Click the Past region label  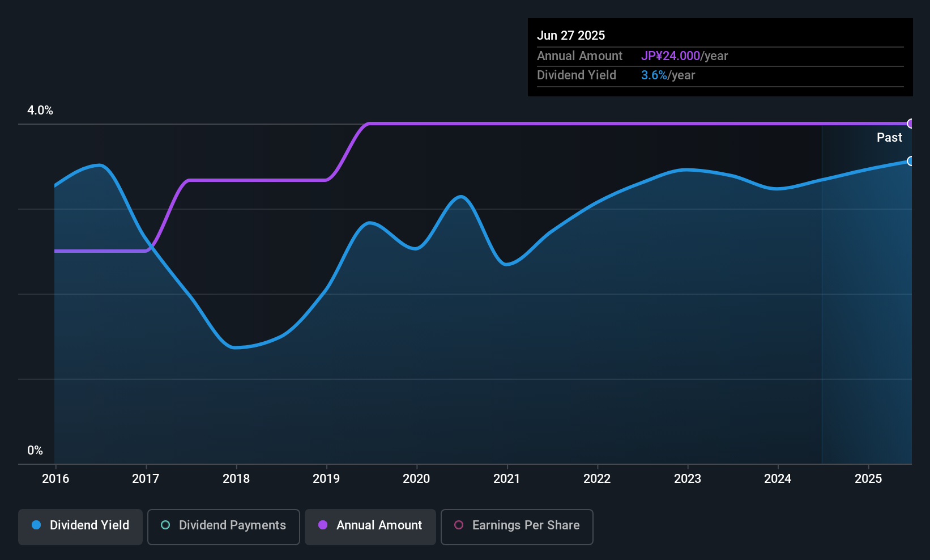click(889, 137)
